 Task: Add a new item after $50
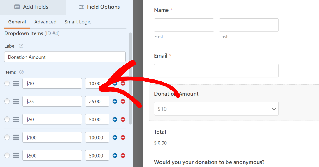pyautogui.click(x=115, y=119)
